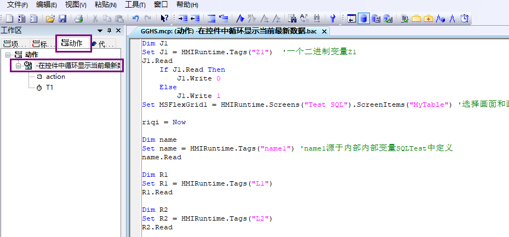Collapse the root 动作 tree node
This screenshot has height=237, width=509.
[x=8, y=55]
